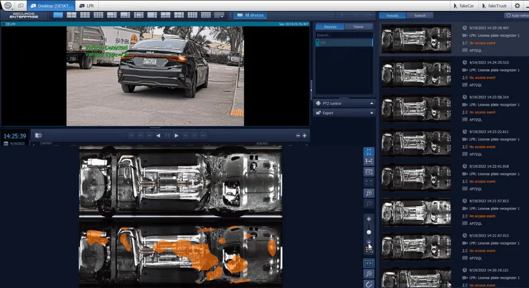Switch to the Desktop tab

(51, 6)
